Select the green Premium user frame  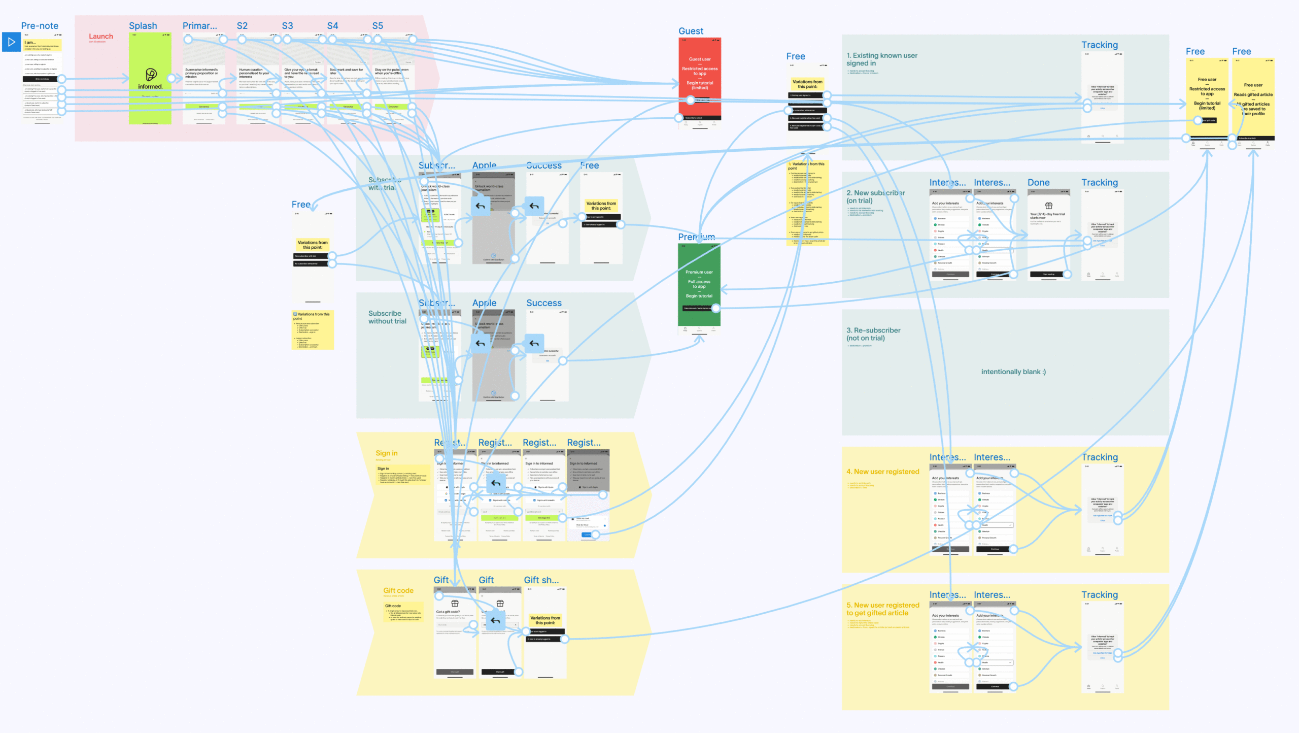699,289
